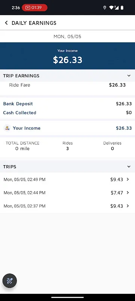Tap the screen recording timer indicator

click(x=34, y=8)
